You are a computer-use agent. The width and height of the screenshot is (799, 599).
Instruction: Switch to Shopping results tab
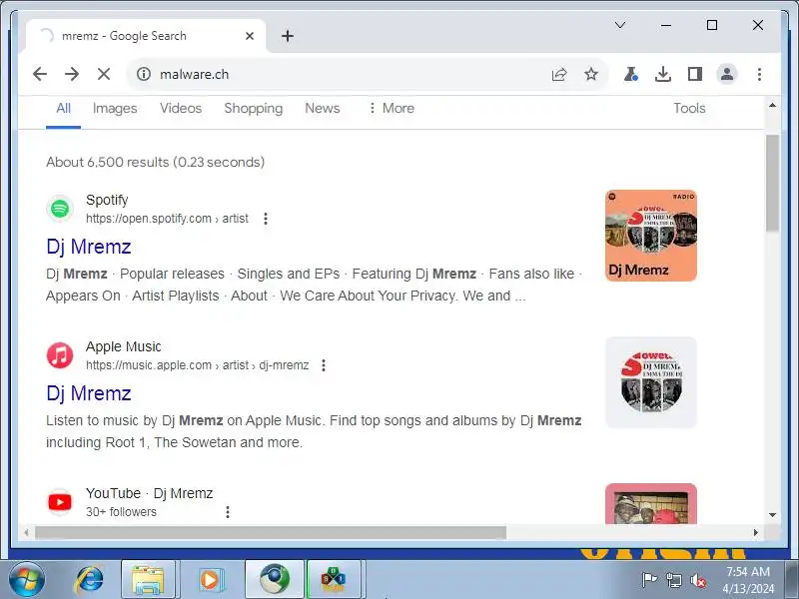pyautogui.click(x=254, y=108)
